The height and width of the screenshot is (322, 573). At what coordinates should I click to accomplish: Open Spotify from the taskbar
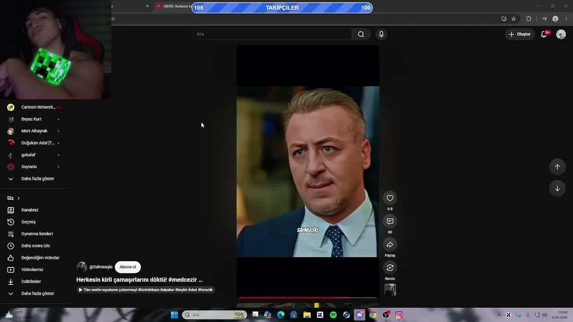333,315
